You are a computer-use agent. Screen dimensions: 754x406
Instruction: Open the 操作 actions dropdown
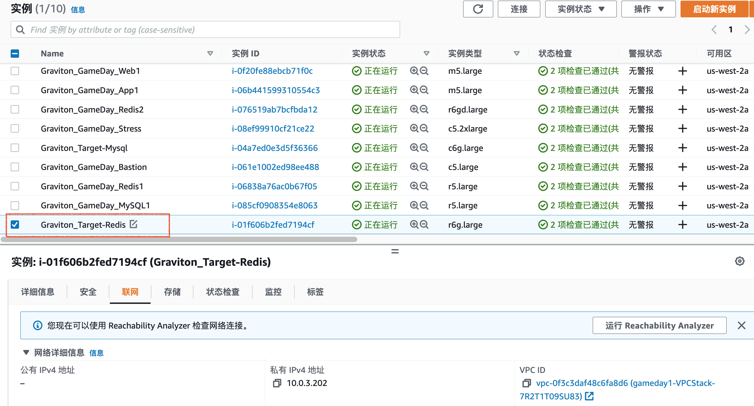[648, 9]
